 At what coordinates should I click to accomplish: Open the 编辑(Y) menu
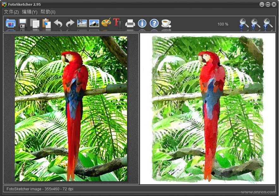[x=29, y=12]
